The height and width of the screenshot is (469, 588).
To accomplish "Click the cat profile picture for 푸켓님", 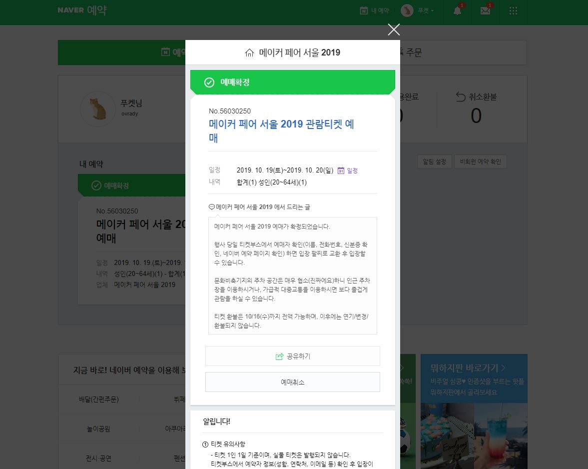I will (x=98, y=108).
